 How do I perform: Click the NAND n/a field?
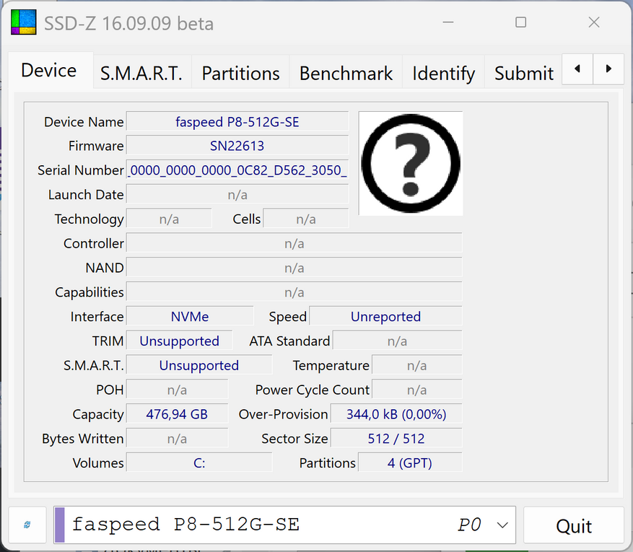[294, 268]
